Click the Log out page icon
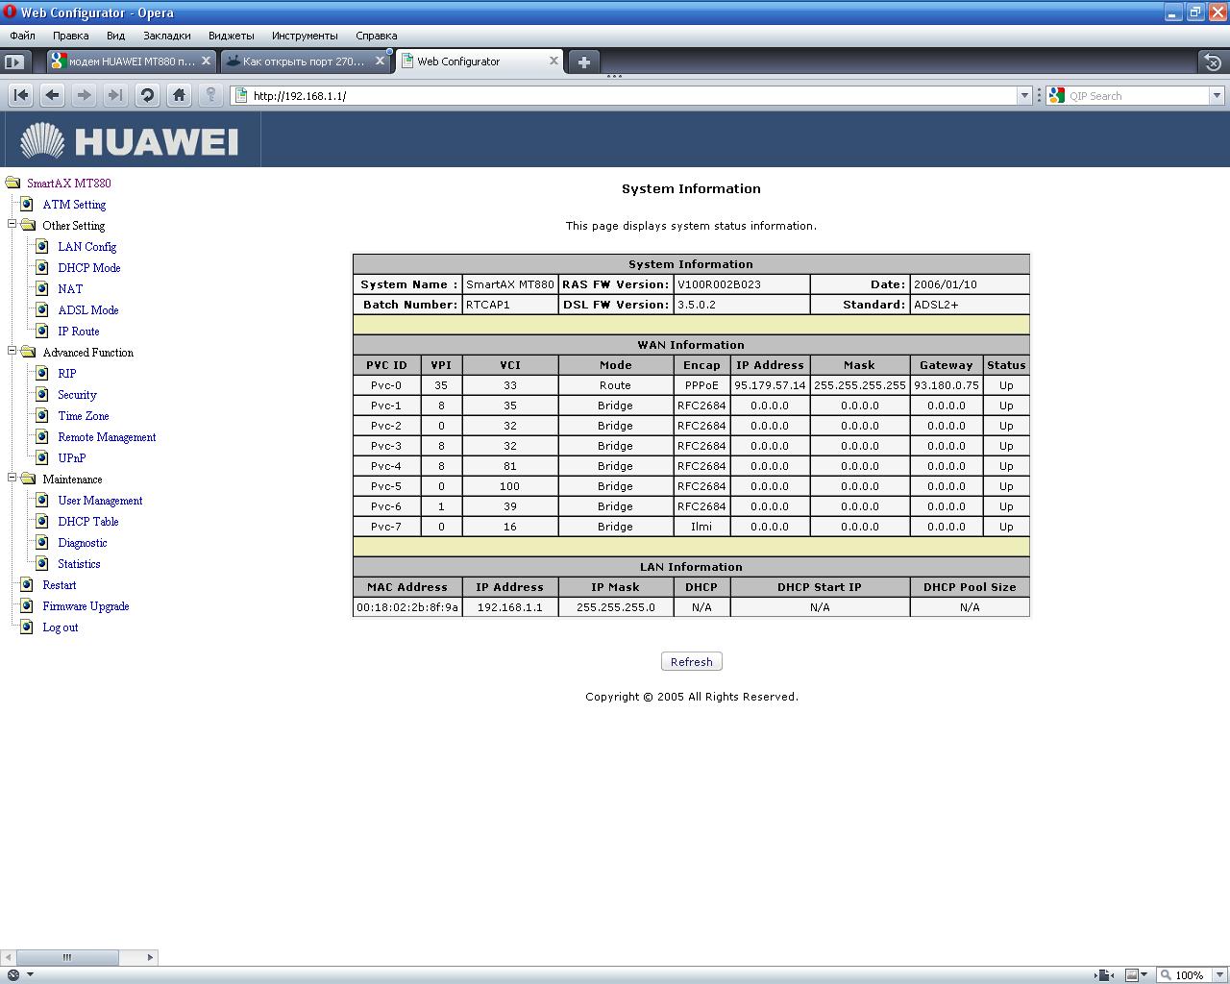 tap(27, 627)
